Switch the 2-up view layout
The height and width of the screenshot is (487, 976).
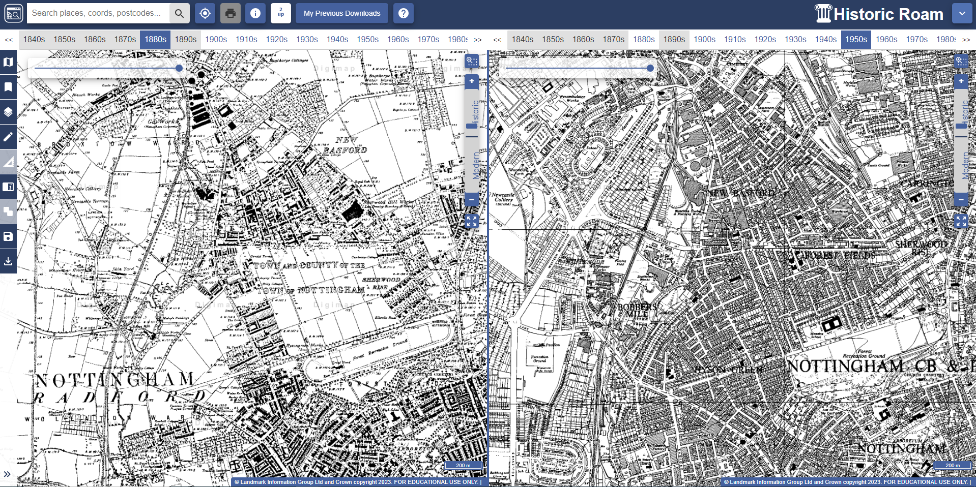coord(281,13)
